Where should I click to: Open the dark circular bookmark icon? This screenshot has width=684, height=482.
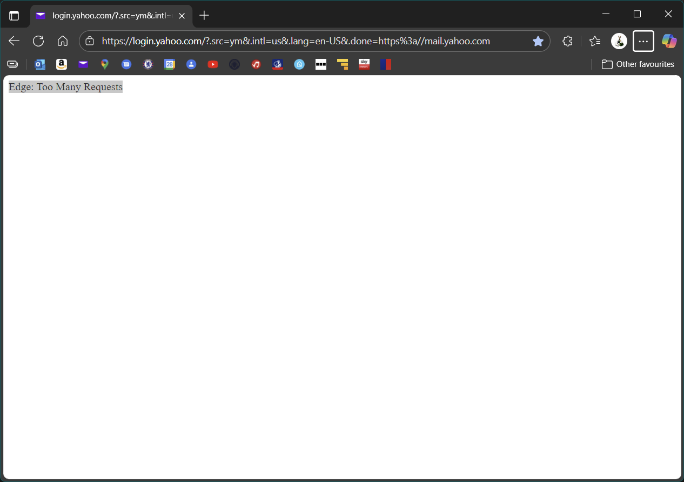coord(234,64)
